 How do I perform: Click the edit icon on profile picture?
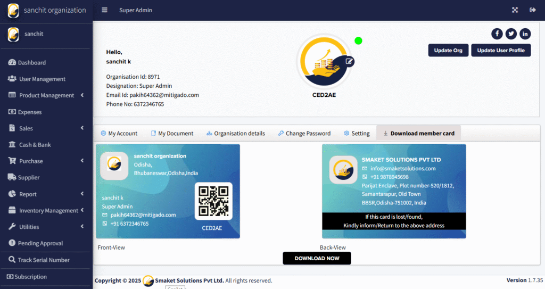[349, 61]
